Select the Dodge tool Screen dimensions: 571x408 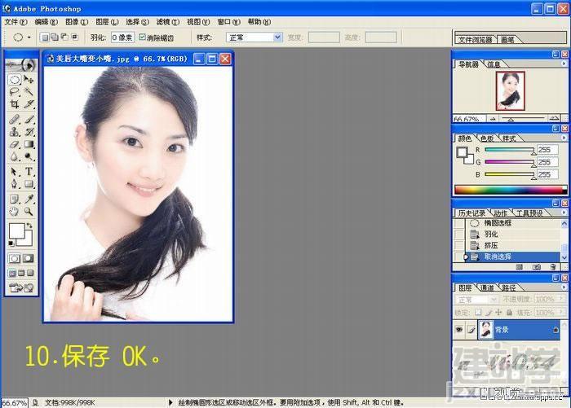tap(29, 156)
